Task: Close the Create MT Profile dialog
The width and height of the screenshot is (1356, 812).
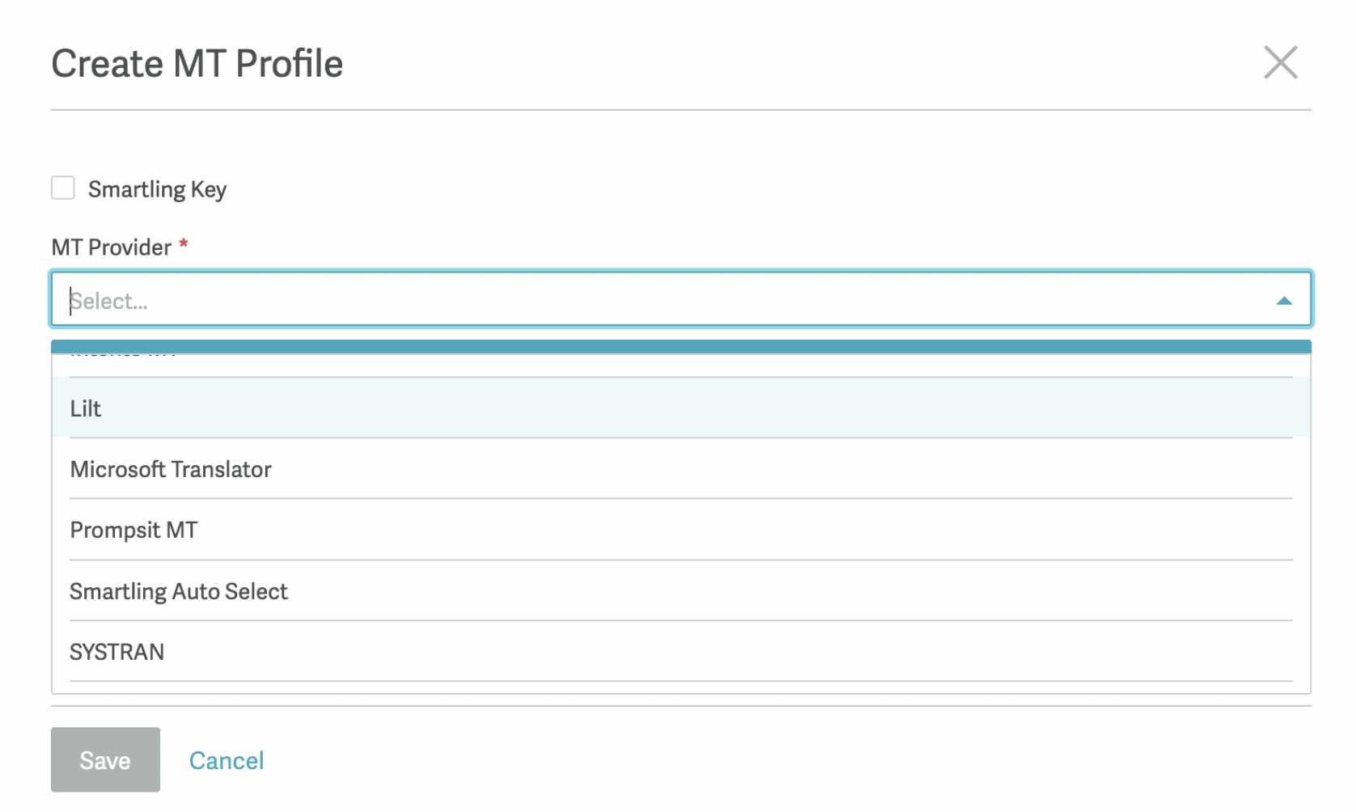Action: click(x=1281, y=62)
